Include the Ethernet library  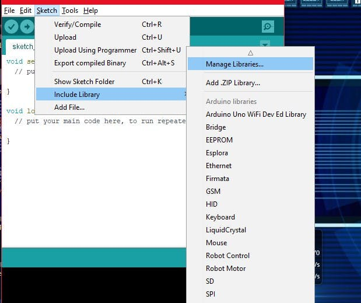[x=251, y=166]
